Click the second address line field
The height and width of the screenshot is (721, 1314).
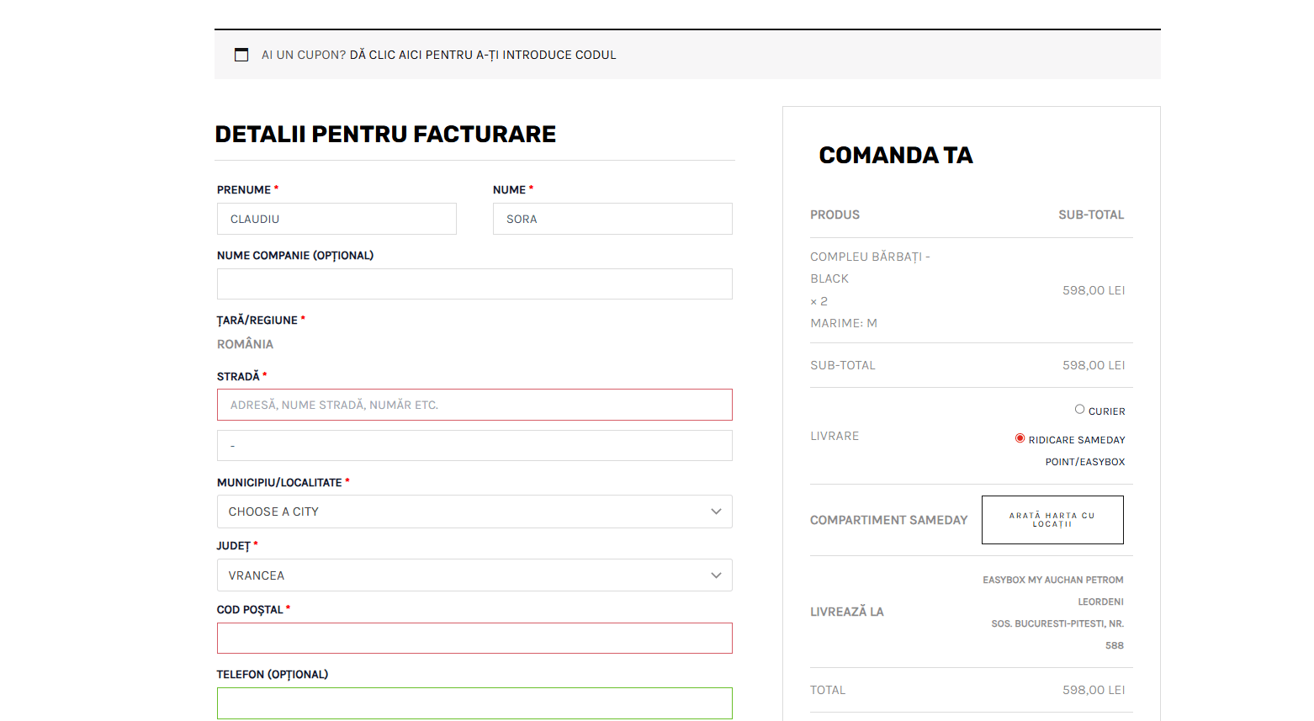click(474, 446)
